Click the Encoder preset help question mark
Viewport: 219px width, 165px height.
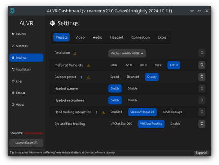(x=81, y=77)
